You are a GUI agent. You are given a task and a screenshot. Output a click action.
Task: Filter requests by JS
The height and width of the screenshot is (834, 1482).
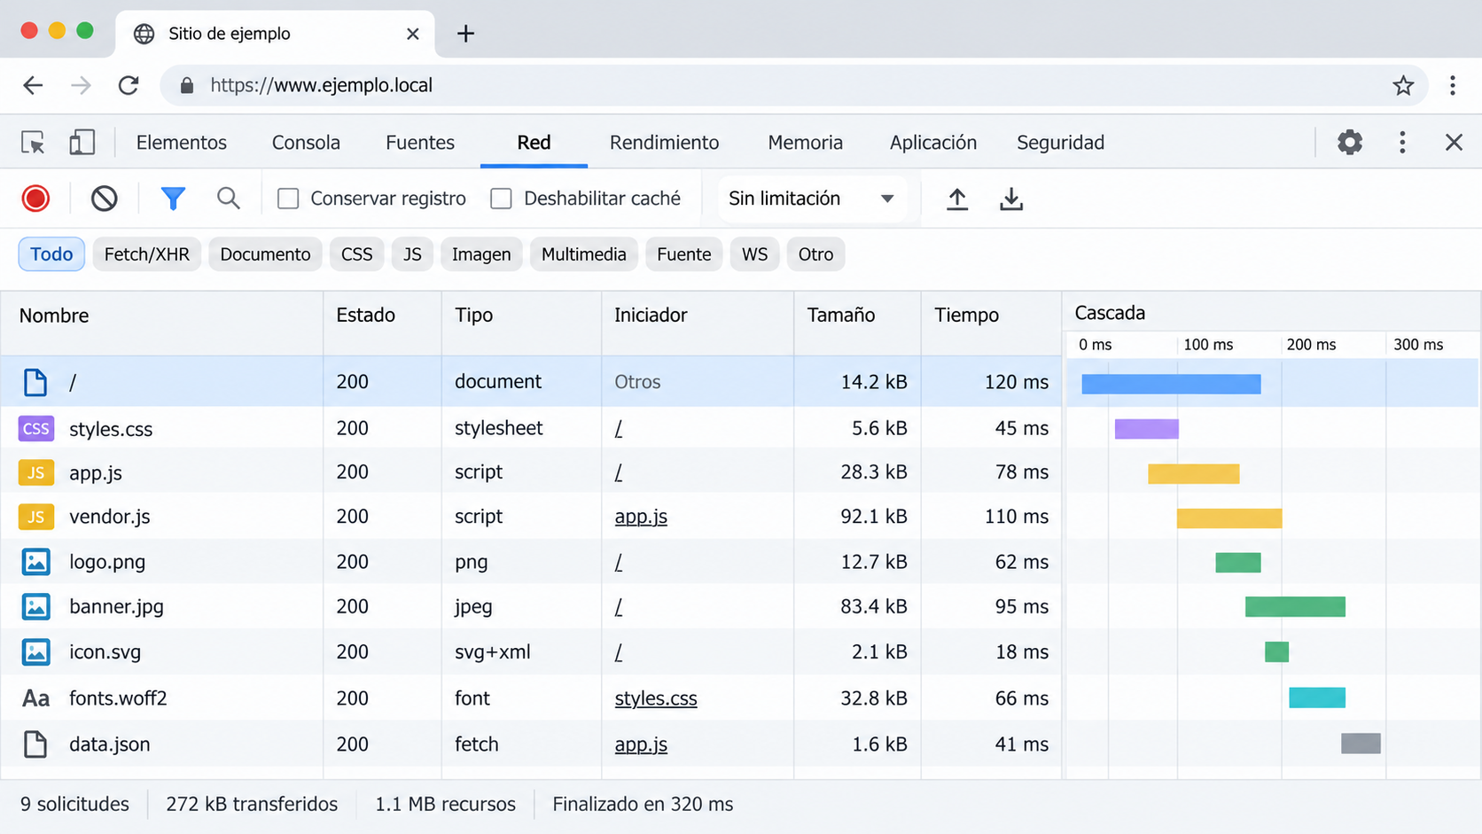pos(412,254)
